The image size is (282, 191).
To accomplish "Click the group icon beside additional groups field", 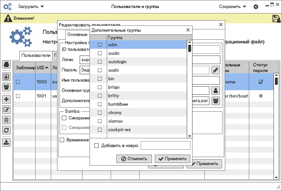I will pos(215,101).
